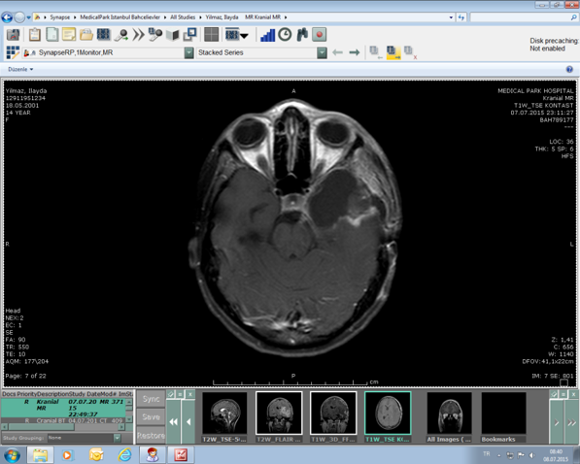The width and height of the screenshot is (580, 464).
Task: Open the yellow notes icon
Action: click(69, 34)
